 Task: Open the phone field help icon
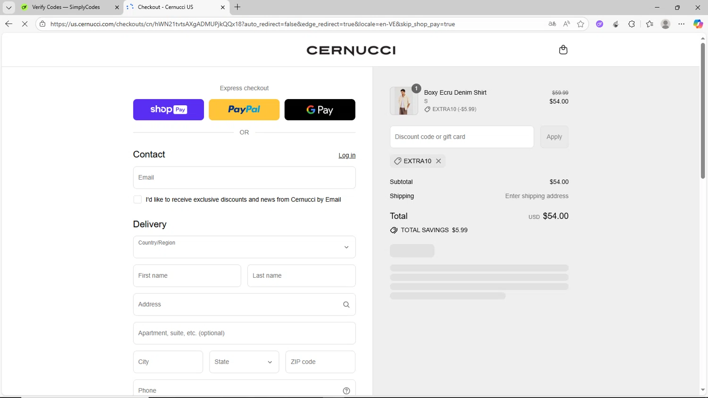[x=346, y=390]
